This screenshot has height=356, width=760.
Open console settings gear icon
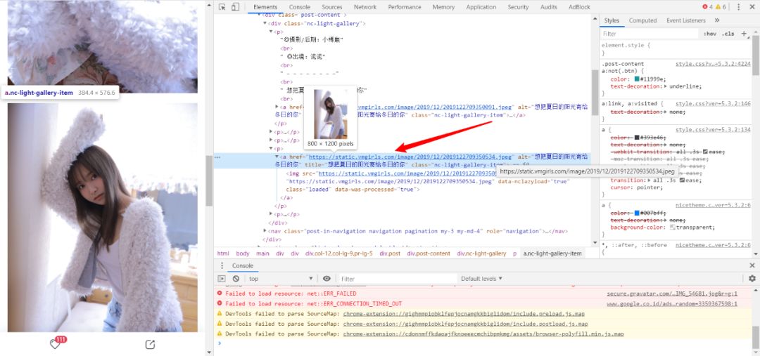752,279
